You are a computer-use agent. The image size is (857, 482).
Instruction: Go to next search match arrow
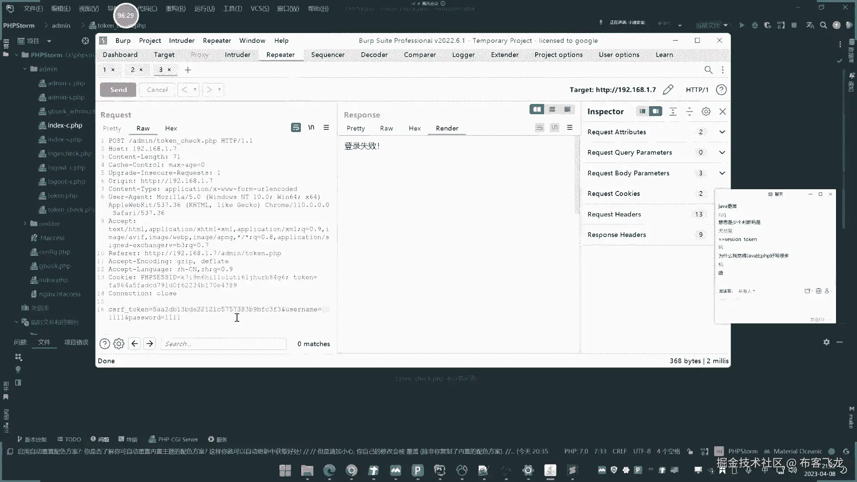pyautogui.click(x=150, y=344)
